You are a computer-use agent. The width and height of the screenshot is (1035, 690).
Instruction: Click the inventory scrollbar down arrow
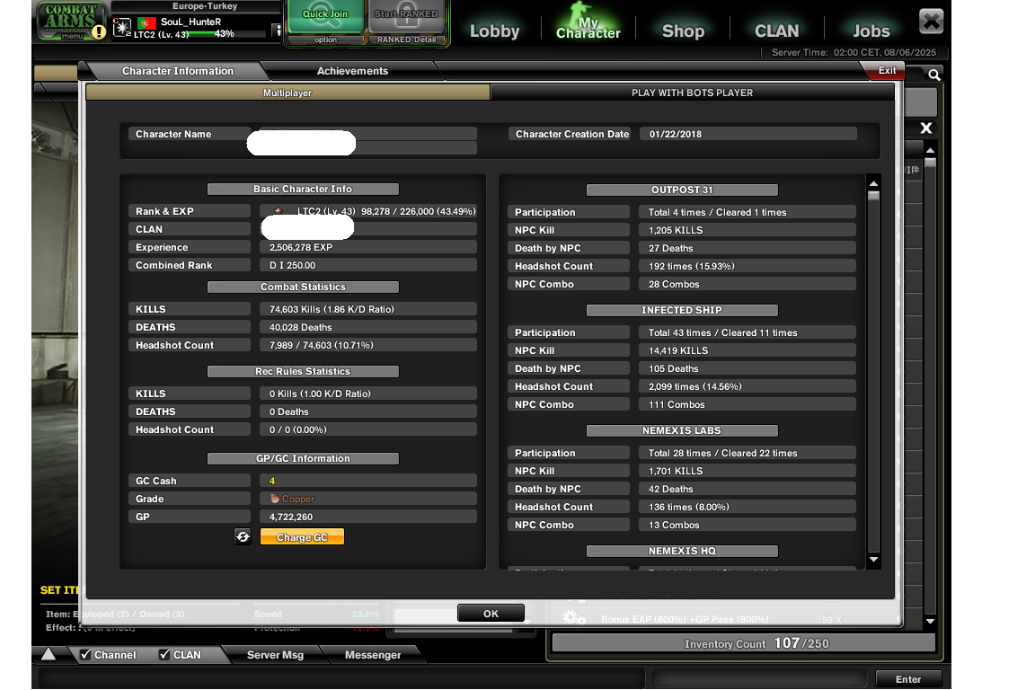coord(930,622)
